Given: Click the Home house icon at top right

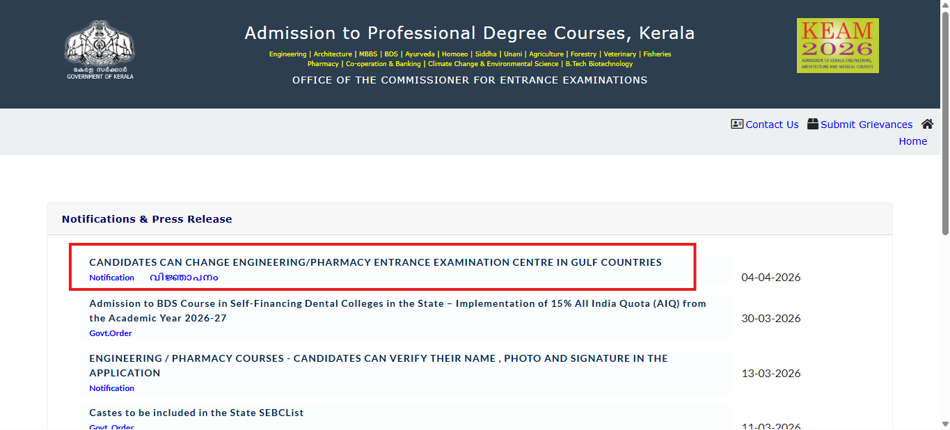Looking at the screenshot, I should coord(927,123).
